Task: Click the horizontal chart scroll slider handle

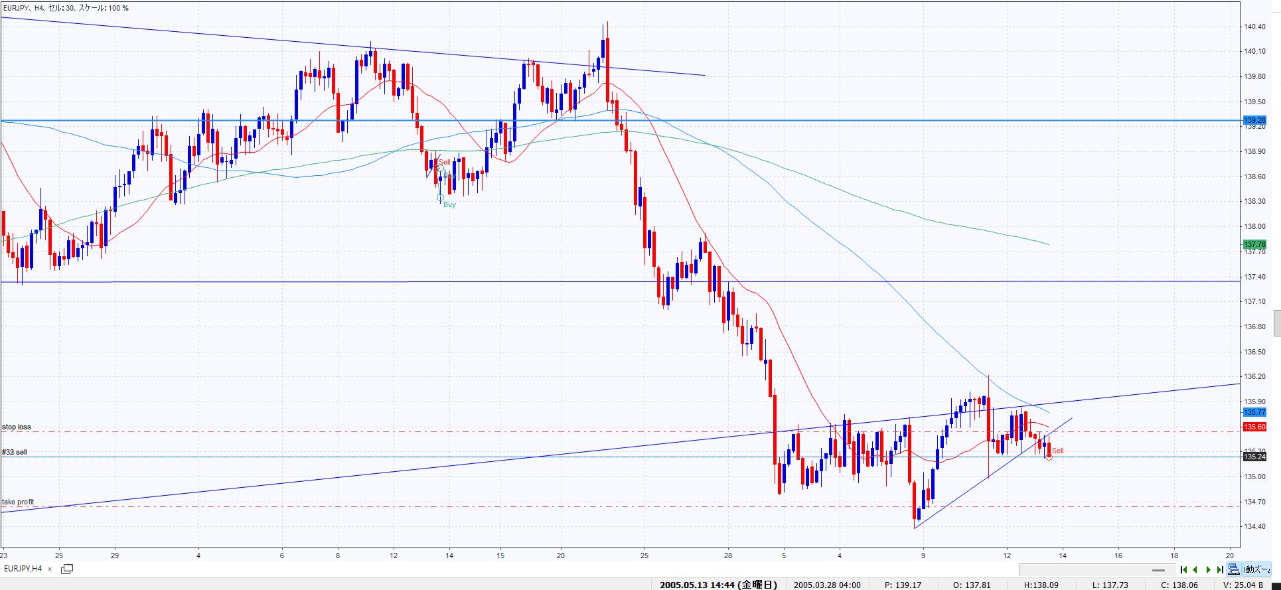Action: [x=1159, y=570]
